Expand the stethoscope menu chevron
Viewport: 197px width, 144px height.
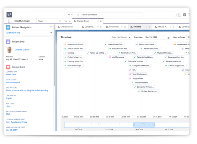pos(69,21)
